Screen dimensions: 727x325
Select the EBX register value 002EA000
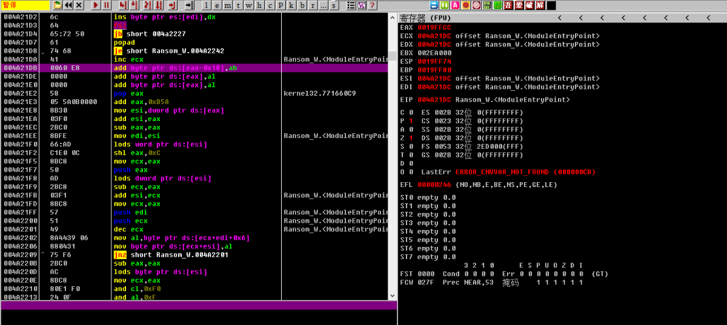[x=434, y=53]
